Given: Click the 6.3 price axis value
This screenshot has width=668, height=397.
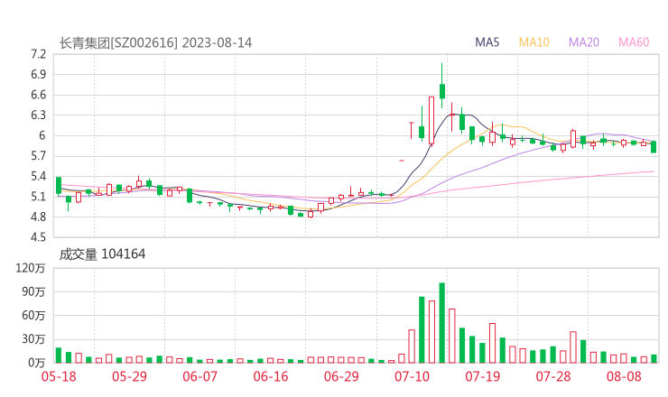Looking at the screenshot, I should tap(38, 115).
